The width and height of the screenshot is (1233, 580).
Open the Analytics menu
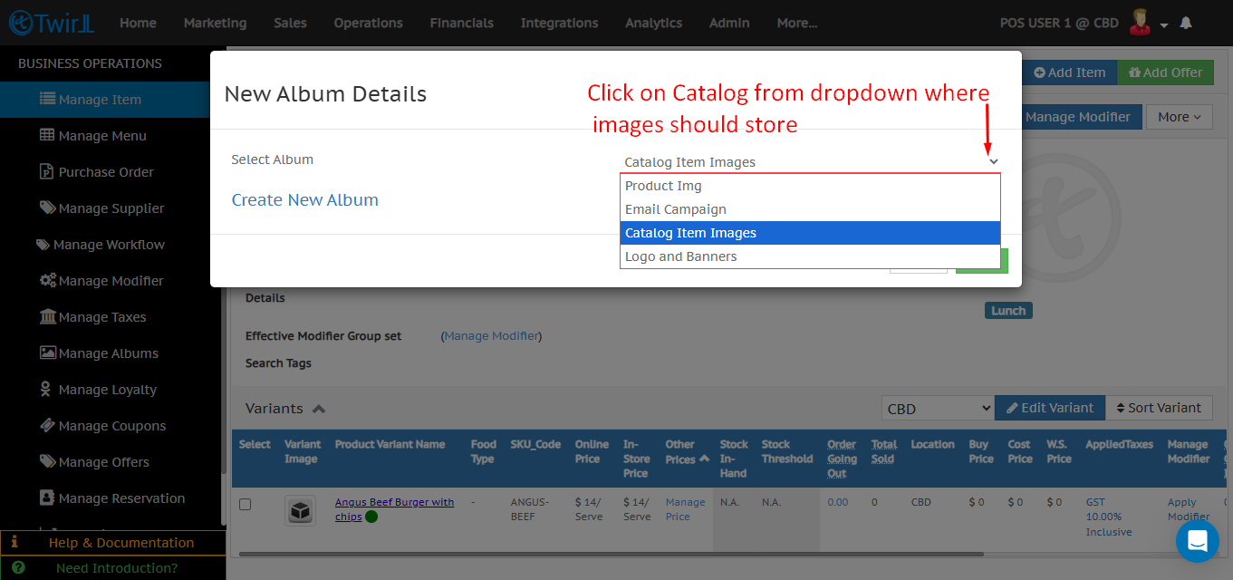tap(653, 23)
